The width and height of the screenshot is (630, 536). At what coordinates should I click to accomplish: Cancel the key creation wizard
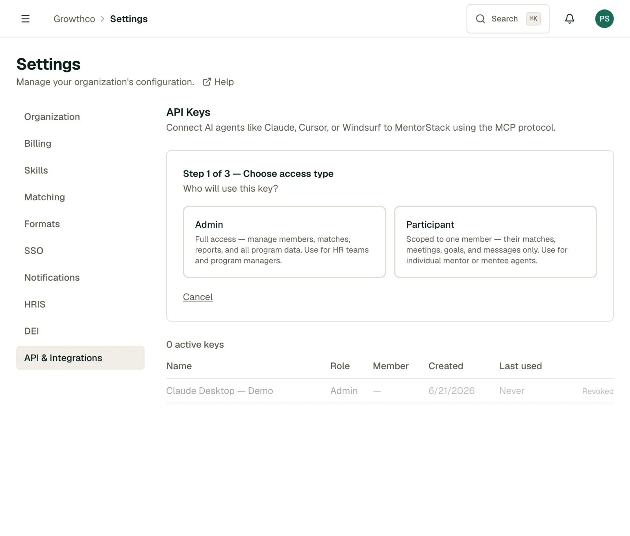tap(198, 297)
